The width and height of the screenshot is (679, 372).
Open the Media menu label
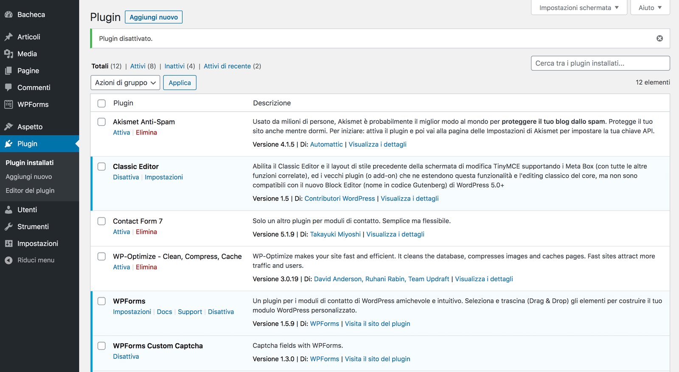coord(27,54)
